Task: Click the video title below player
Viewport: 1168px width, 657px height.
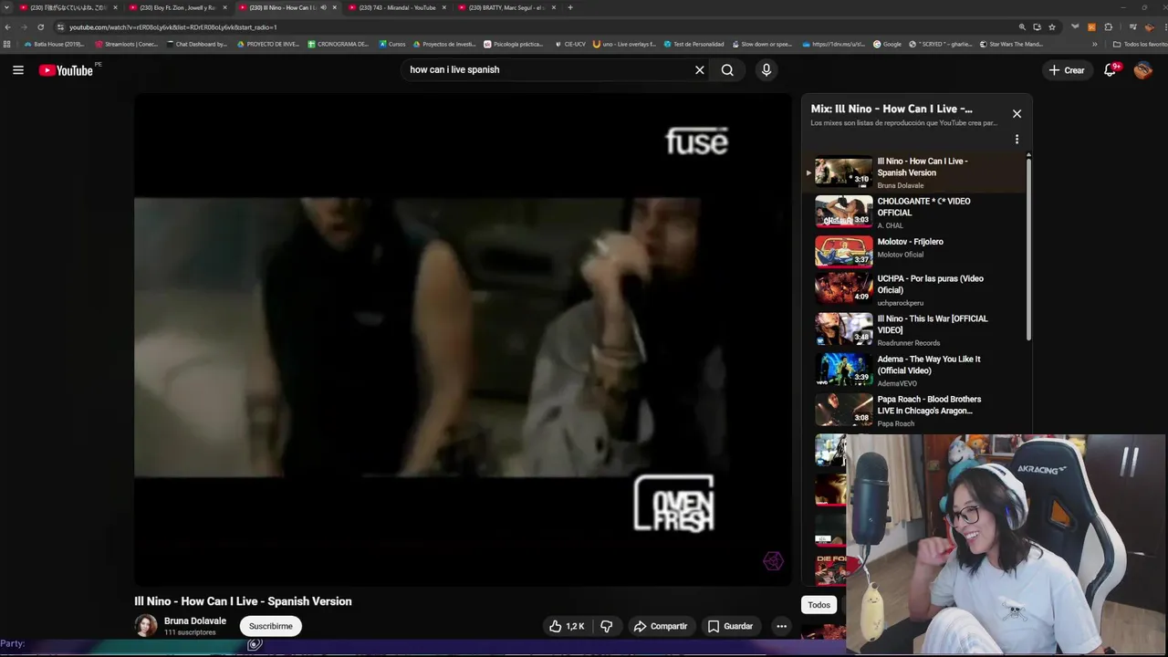Action: (243, 601)
